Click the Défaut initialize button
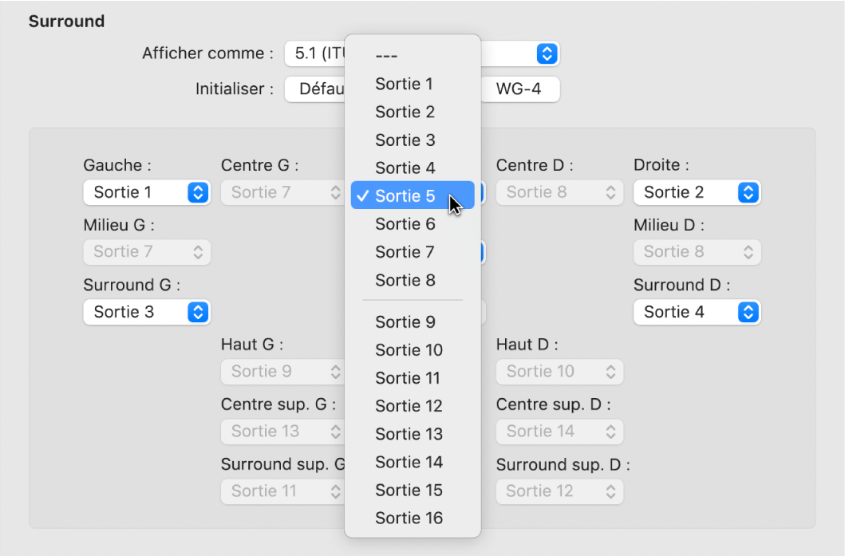 tap(315, 89)
